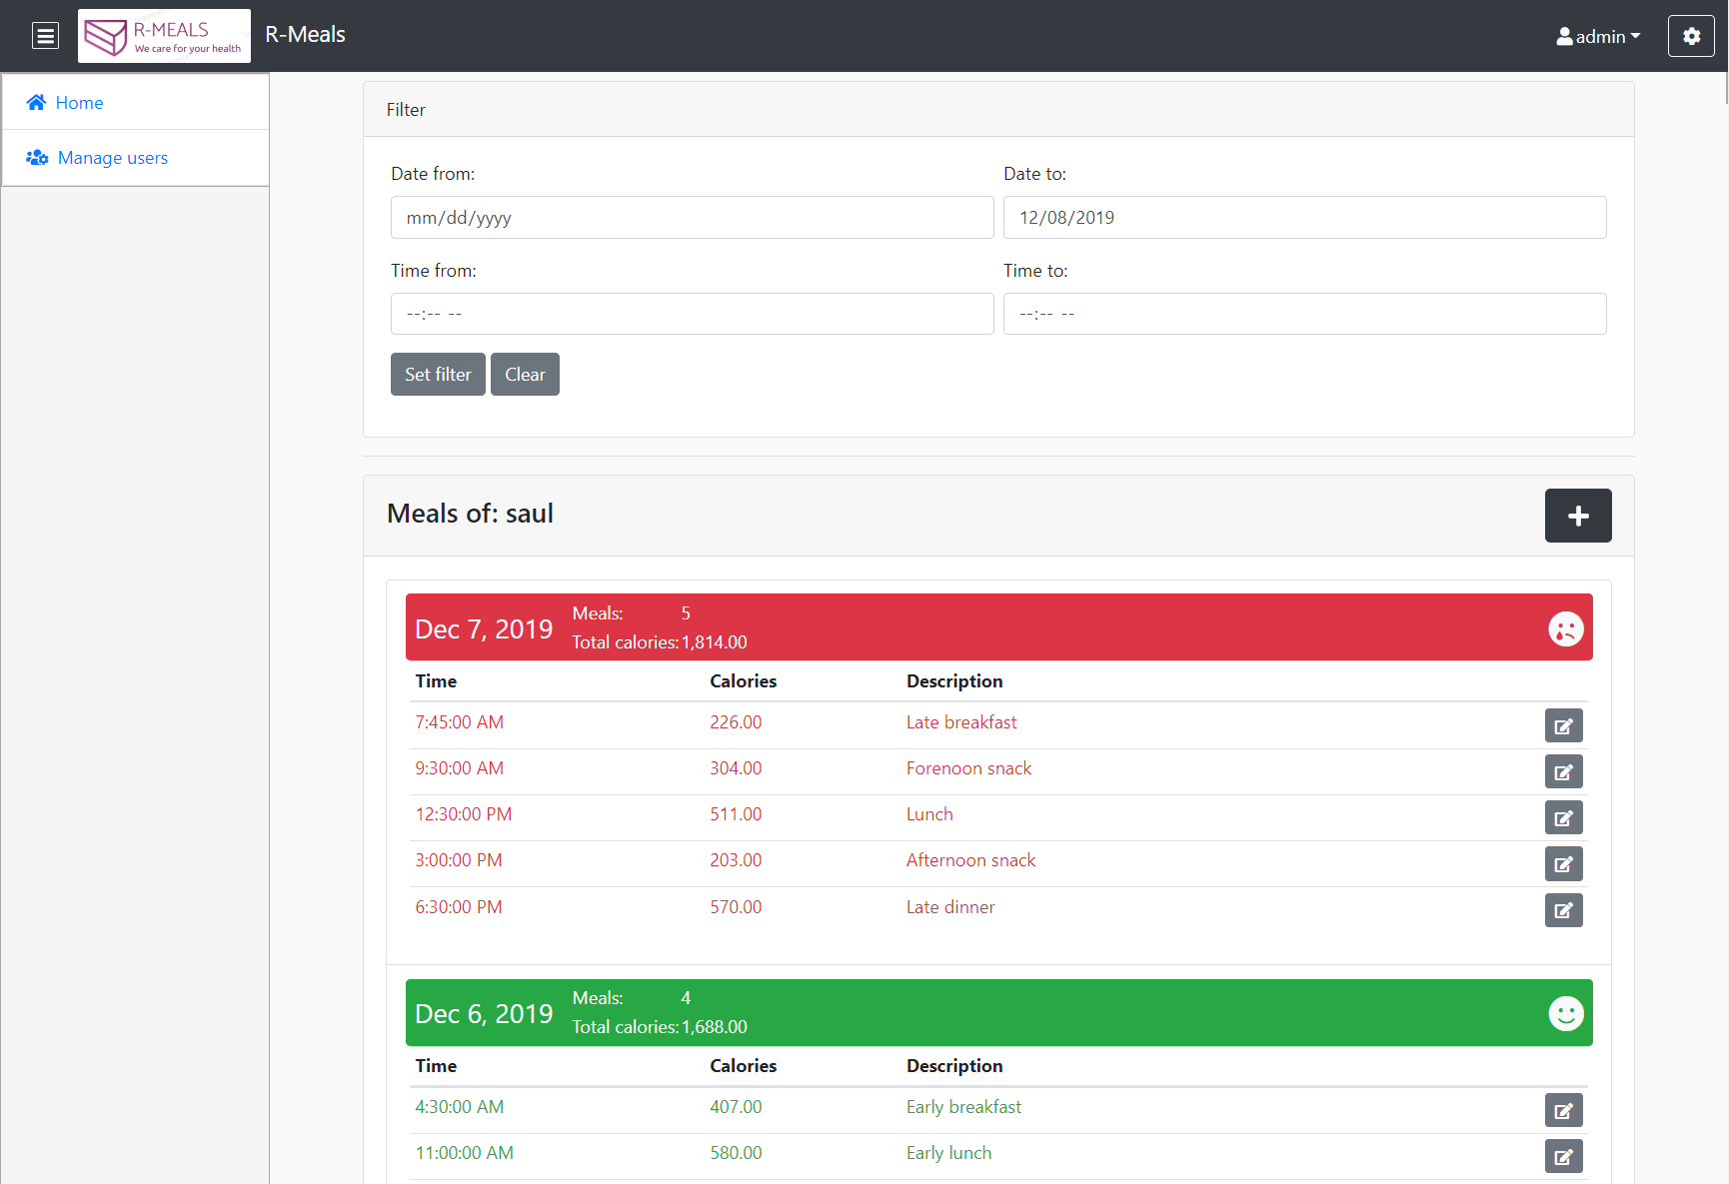This screenshot has height=1184, width=1729.
Task: Select the 9:30:00 AM time cell
Action: (x=460, y=768)
